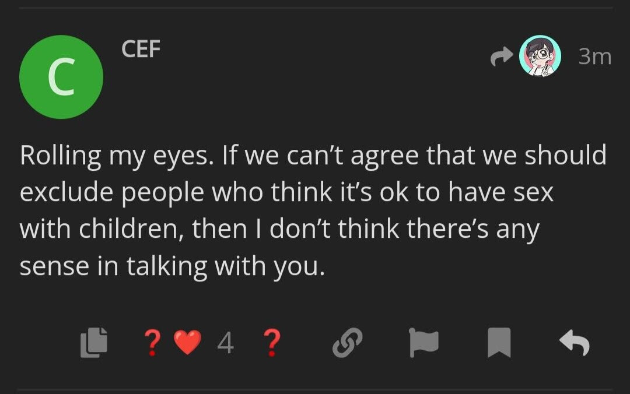The height and width of the screenshot is (394, 630).
Task: Show who liked via the 4 count
Action: click(225, 343)
